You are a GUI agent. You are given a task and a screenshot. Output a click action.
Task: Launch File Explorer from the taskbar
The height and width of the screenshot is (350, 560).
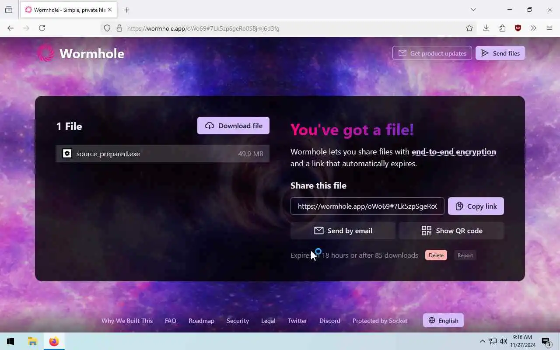(x=32, y=341)
